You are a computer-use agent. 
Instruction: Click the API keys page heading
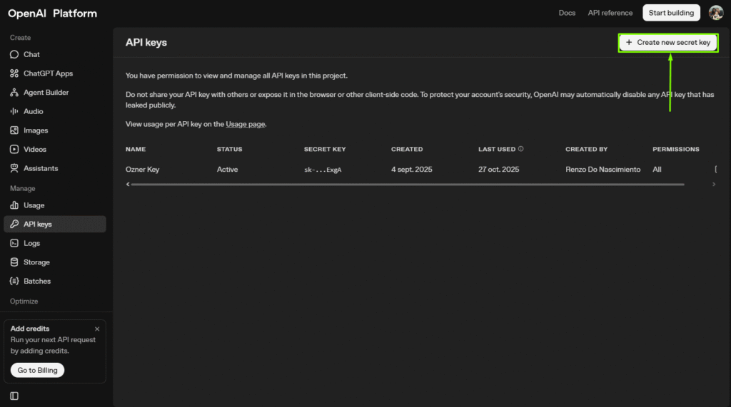point(146,42)
